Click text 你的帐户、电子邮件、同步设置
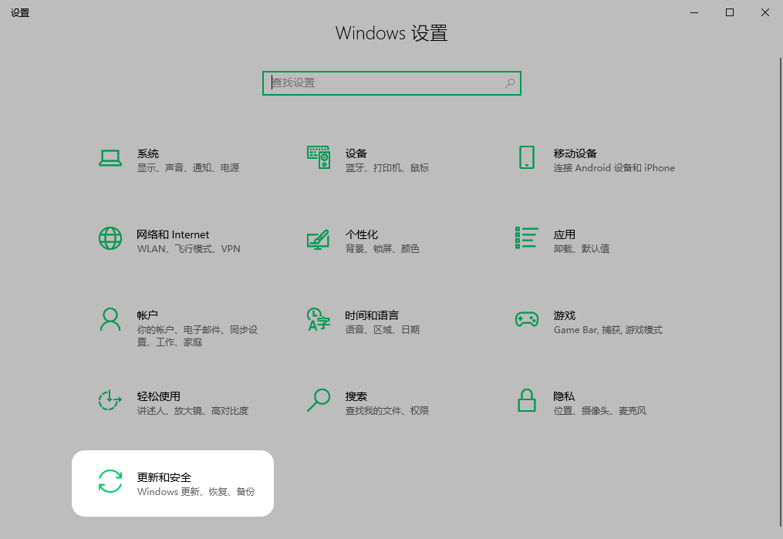The image size is (783, 539). (197, 336)
